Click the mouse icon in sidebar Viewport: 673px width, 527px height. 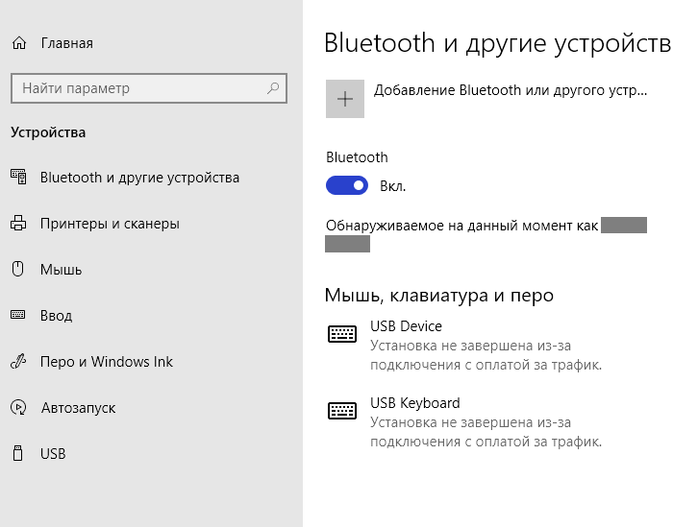click(17, 269)
